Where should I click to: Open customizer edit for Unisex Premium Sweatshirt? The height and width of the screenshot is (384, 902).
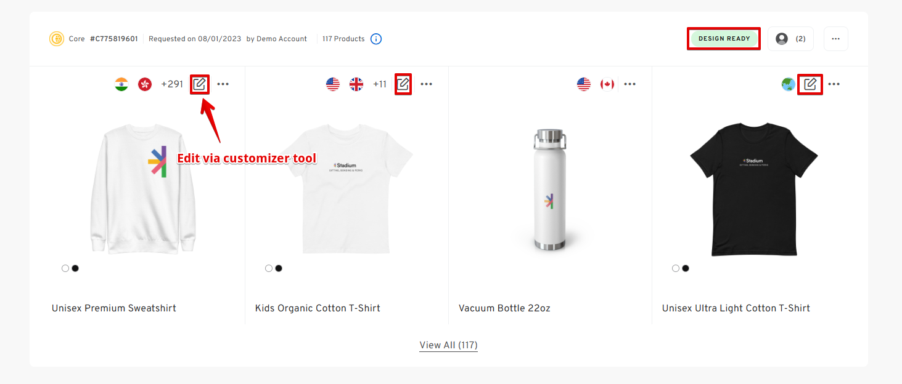(199, 84)
